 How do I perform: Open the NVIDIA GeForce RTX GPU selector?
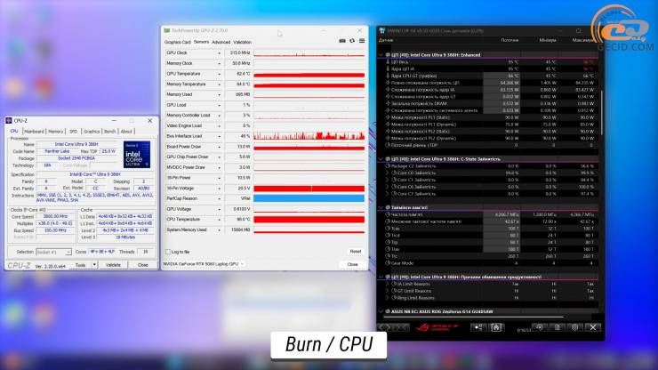click(x=204, y=264)
